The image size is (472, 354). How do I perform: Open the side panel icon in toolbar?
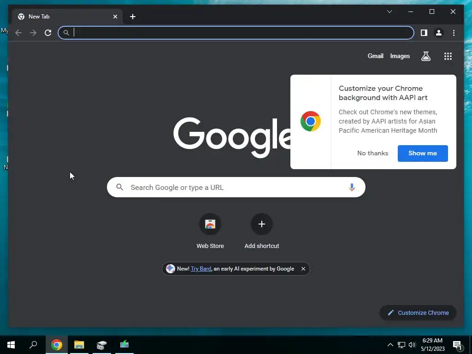pos(424,33)
